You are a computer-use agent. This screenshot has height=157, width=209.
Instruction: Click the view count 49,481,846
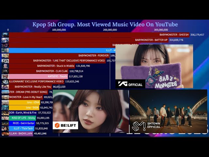[40, 133]
